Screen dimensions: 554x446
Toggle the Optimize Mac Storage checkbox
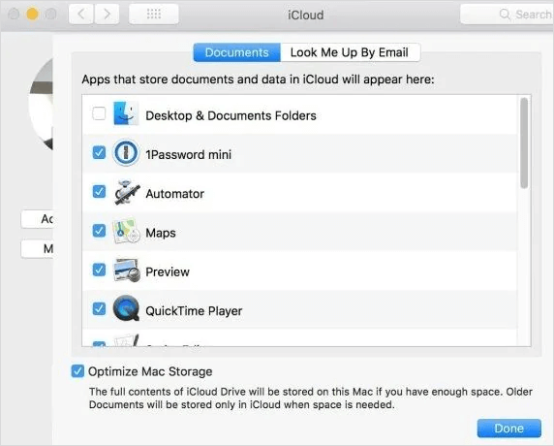[x=77, y=371]
